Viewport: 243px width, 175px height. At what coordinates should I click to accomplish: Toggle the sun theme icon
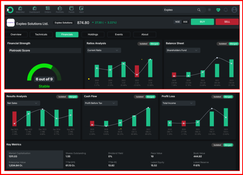pos(209,10)
